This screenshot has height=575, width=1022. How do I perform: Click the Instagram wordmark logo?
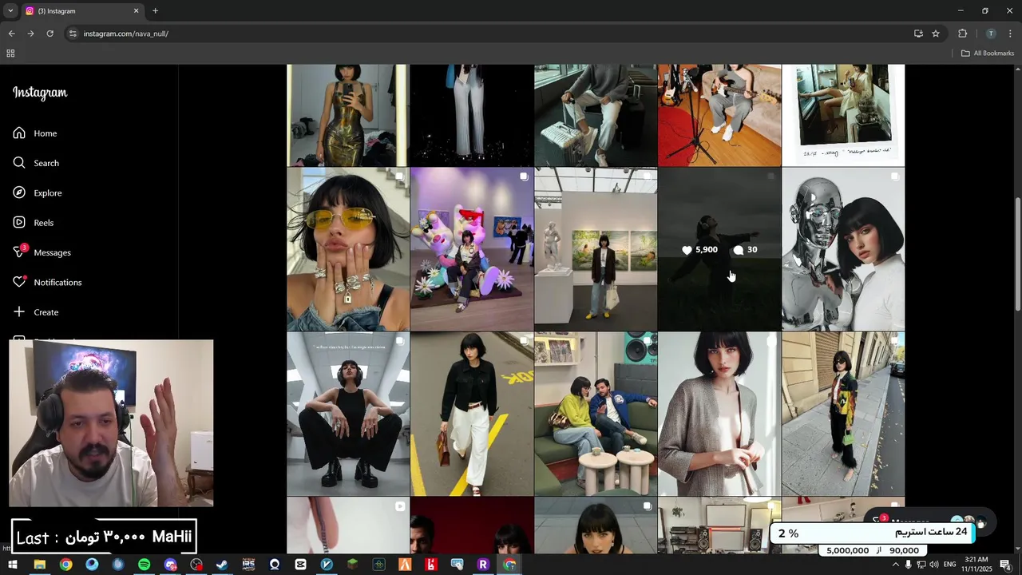point(40,93)
